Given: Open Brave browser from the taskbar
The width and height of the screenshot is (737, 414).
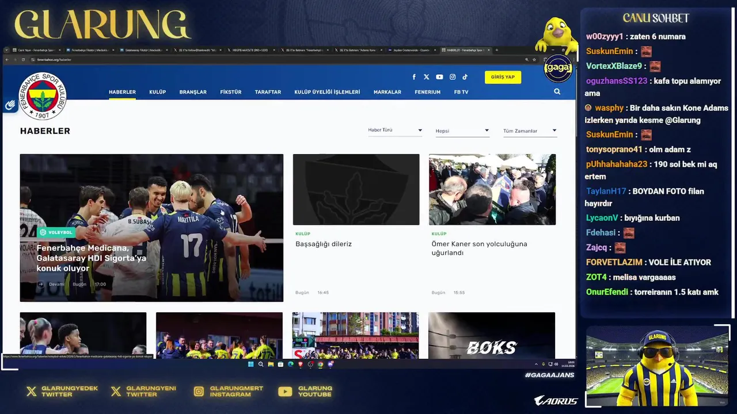Looking at the screenshot, I should coord(301,364).
